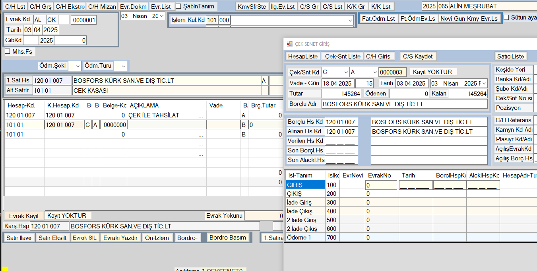537x271 pixels.
Task: Click the Alt Satrlr button
Action: coord(18,90)
